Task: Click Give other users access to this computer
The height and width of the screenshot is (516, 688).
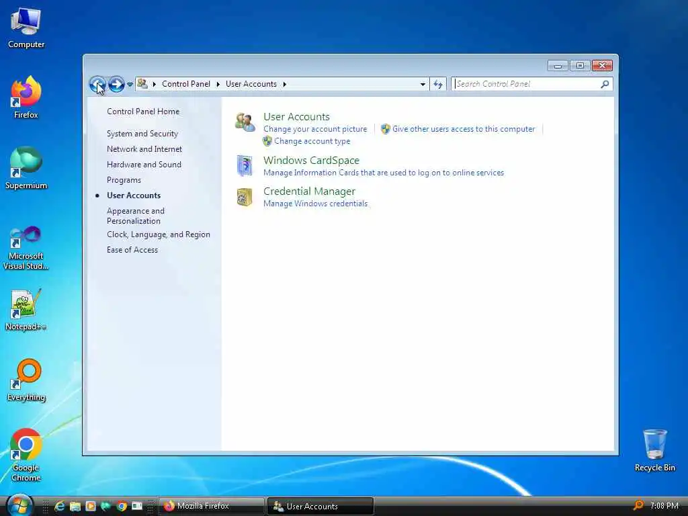Action: (464, 129)
